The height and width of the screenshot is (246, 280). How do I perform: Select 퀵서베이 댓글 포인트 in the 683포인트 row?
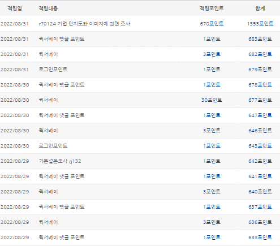tap(62, 39)
